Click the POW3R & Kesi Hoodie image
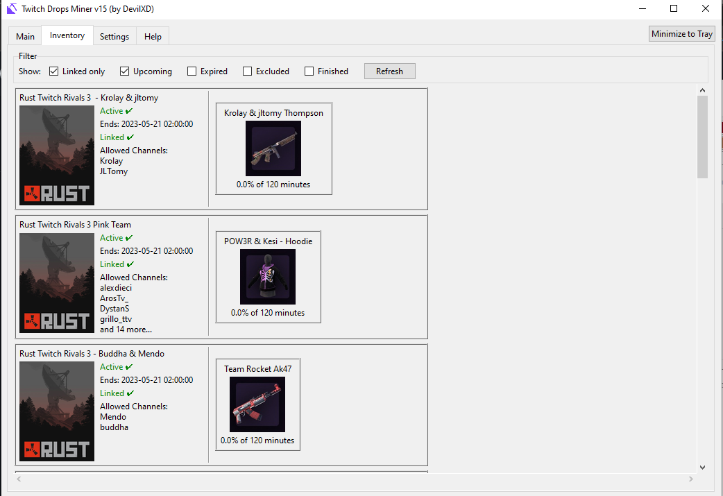 (x=268, y=276)
